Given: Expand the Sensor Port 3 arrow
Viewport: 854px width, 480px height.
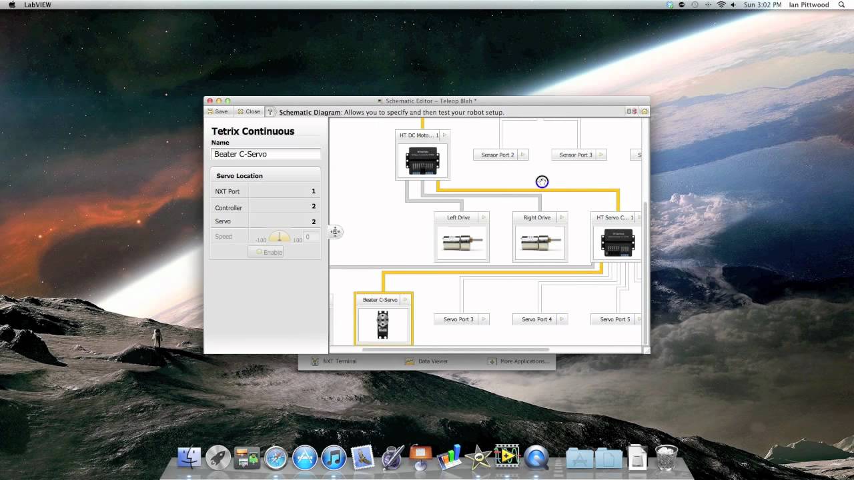Looking at the screenshot, I should click(x=601, y=155).
